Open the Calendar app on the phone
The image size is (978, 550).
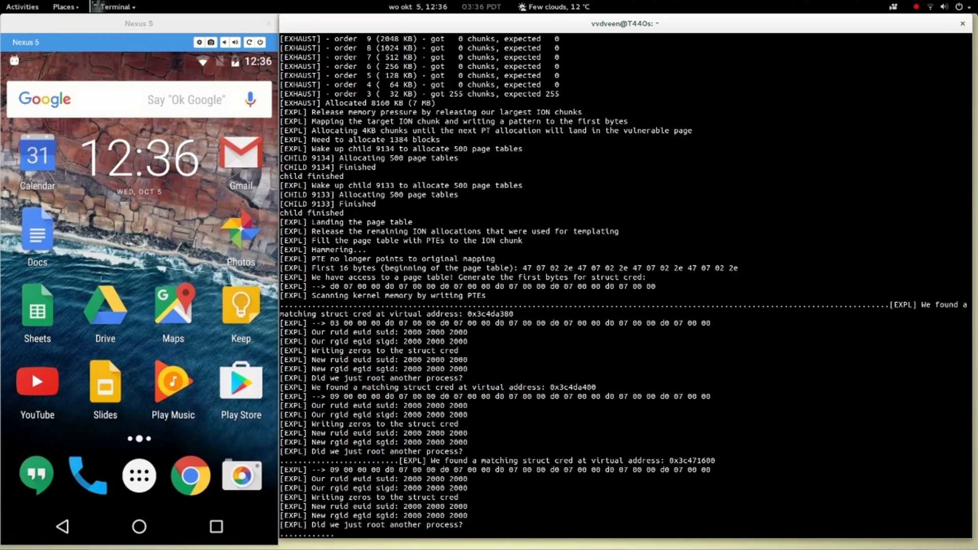pos(37,162)
